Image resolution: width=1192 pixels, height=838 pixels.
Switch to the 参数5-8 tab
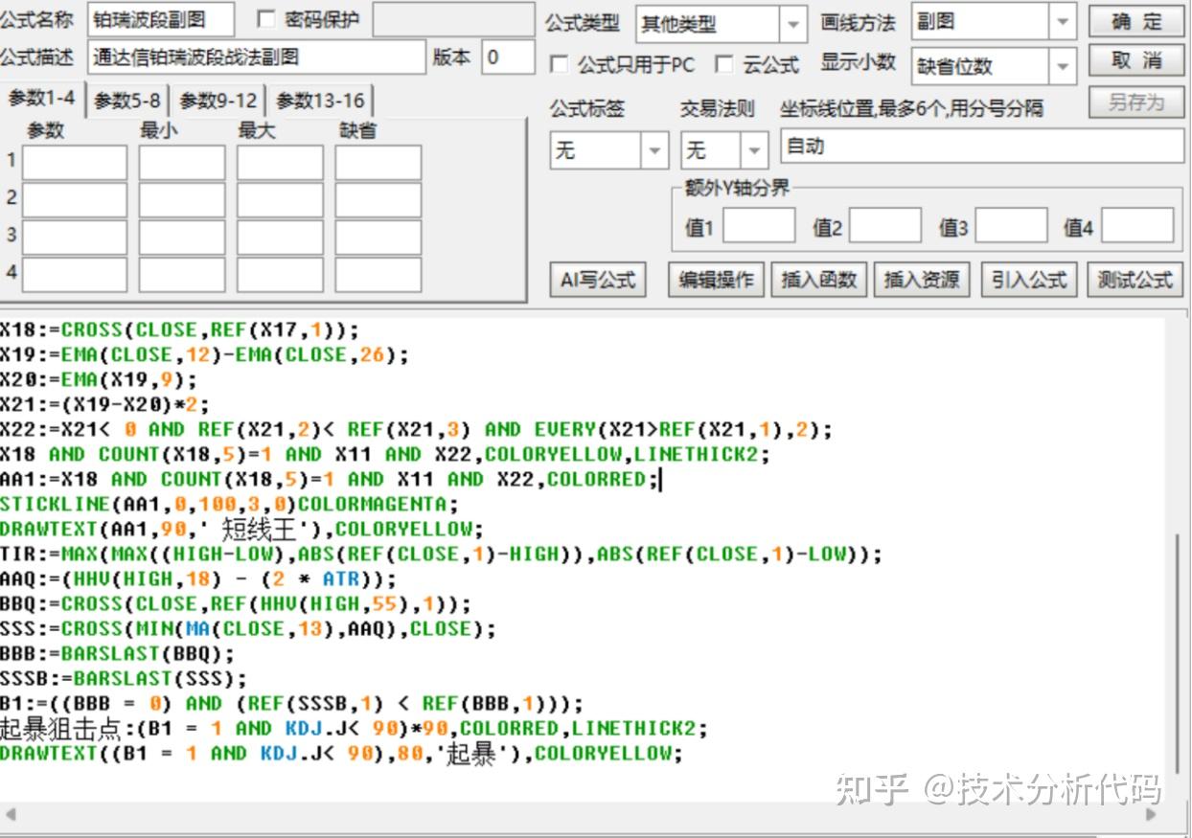coord(127,101)
